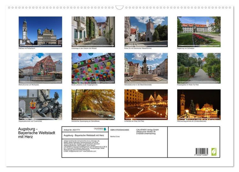This screenshot has width=239, height=172.
Task: Click caption 'Herkulesbrunnen in der Maximilianstraße'
Action: click(x=138, y=85)
